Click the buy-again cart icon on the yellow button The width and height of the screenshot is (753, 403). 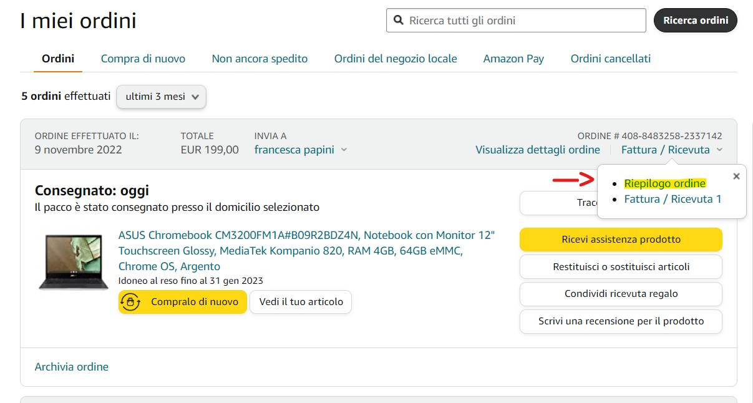point(130,302)
